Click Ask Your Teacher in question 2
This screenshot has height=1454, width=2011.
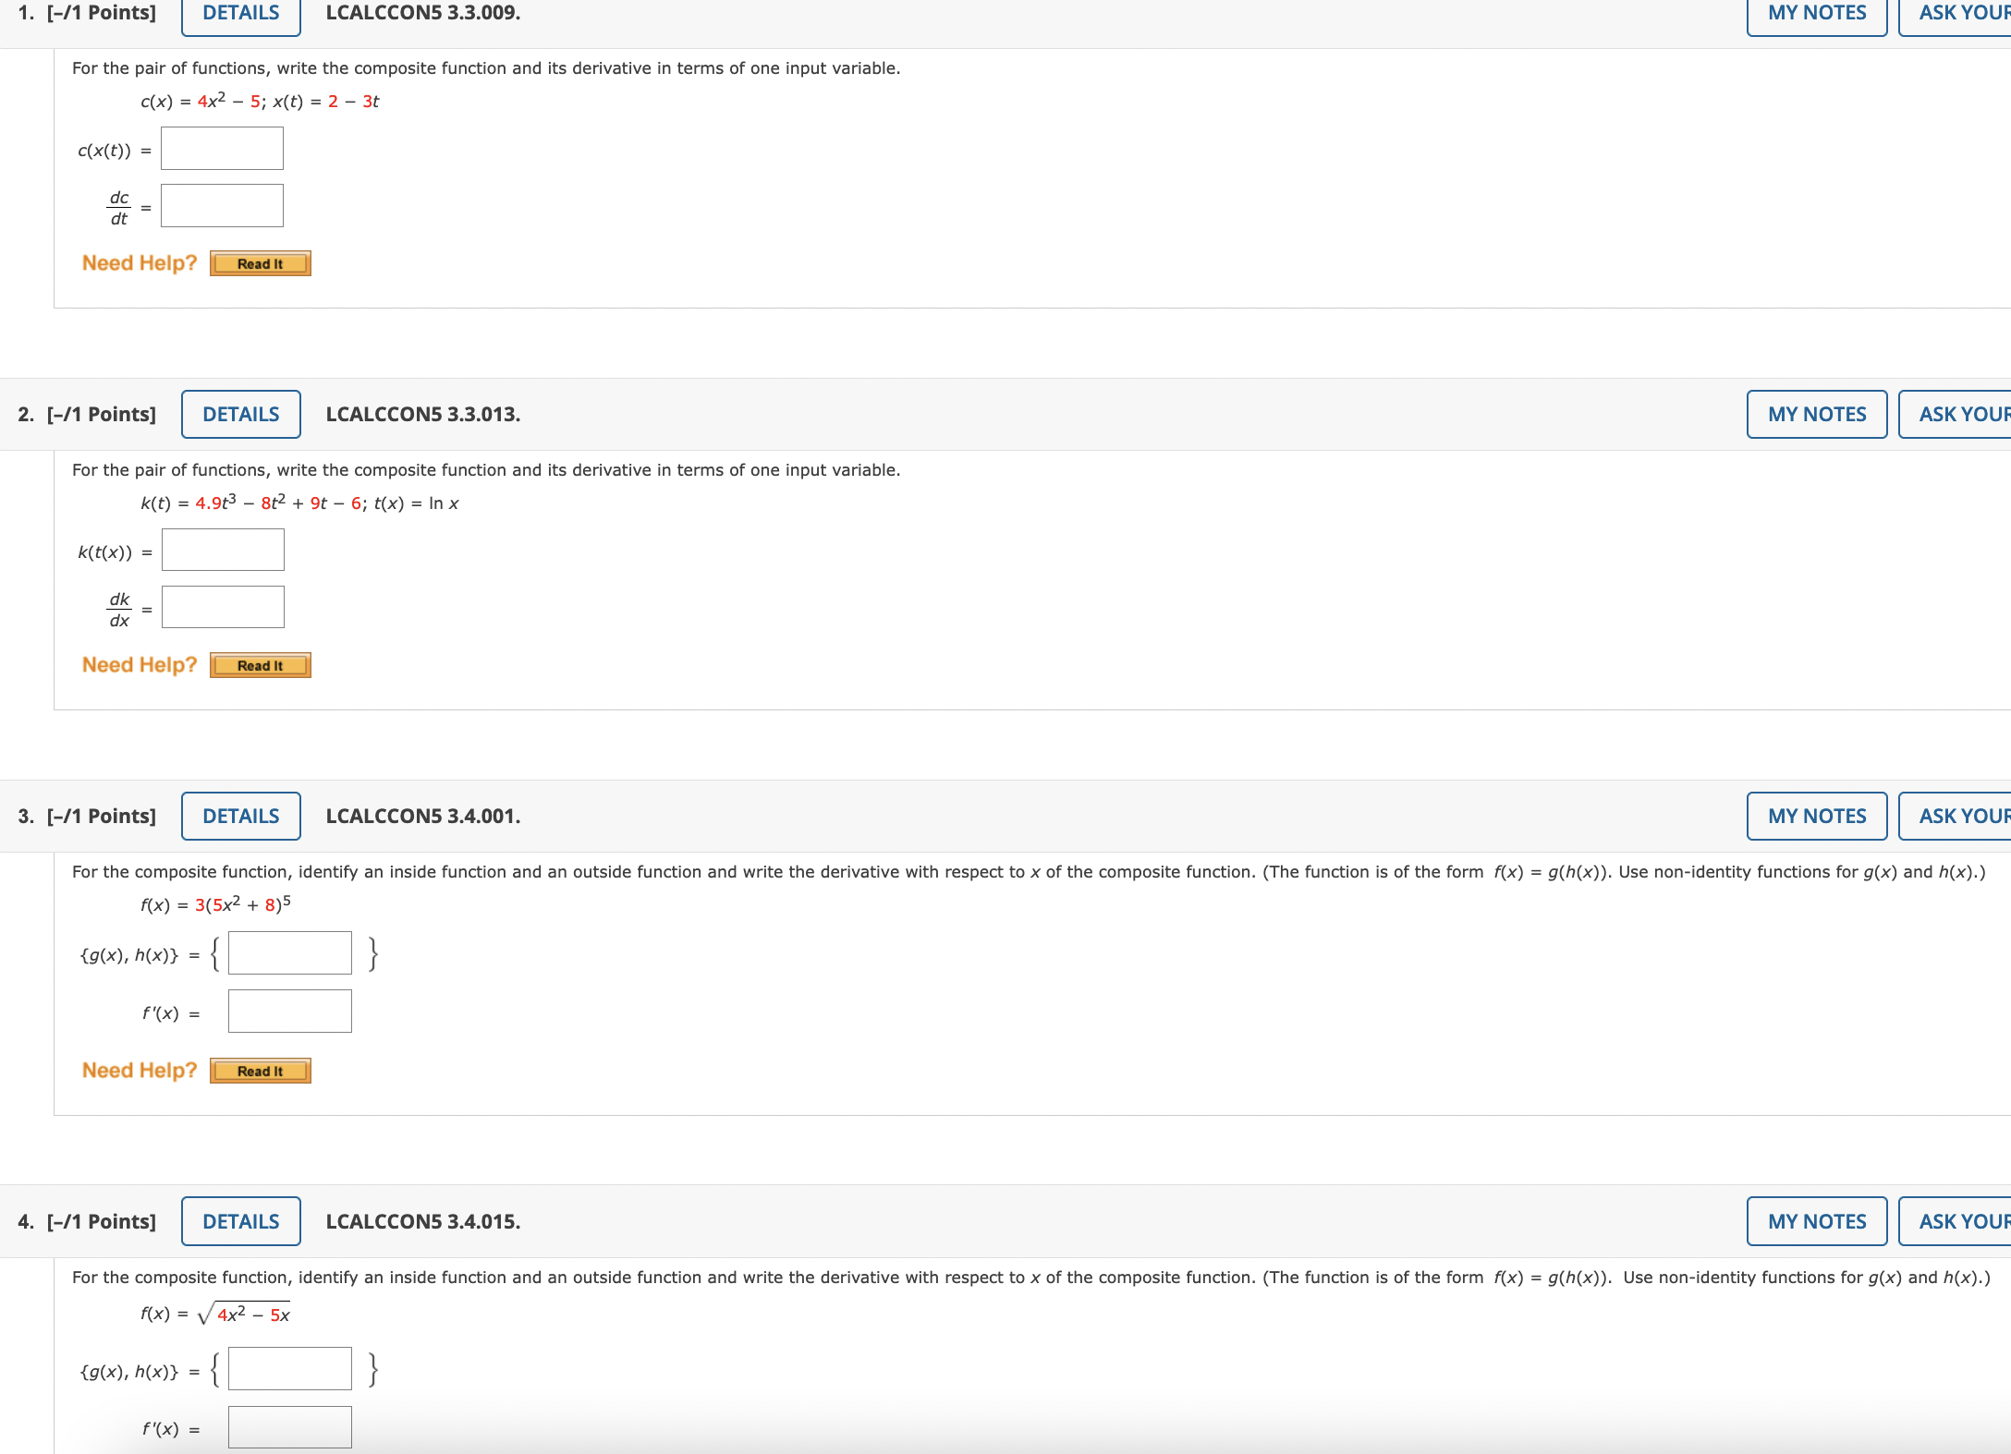tap(1959, 414)
